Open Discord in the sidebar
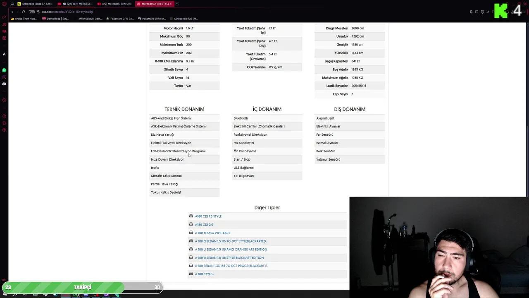The height and width of the screenshot is (298, 529). tap(4, 84)
